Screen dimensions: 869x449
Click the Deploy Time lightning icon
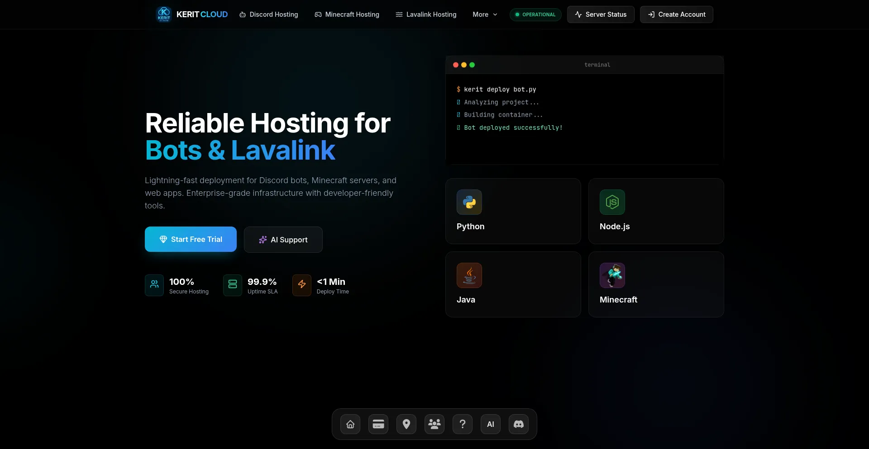coord(302,285)
